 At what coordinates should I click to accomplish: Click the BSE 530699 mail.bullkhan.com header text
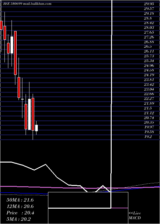click(27, 4)
